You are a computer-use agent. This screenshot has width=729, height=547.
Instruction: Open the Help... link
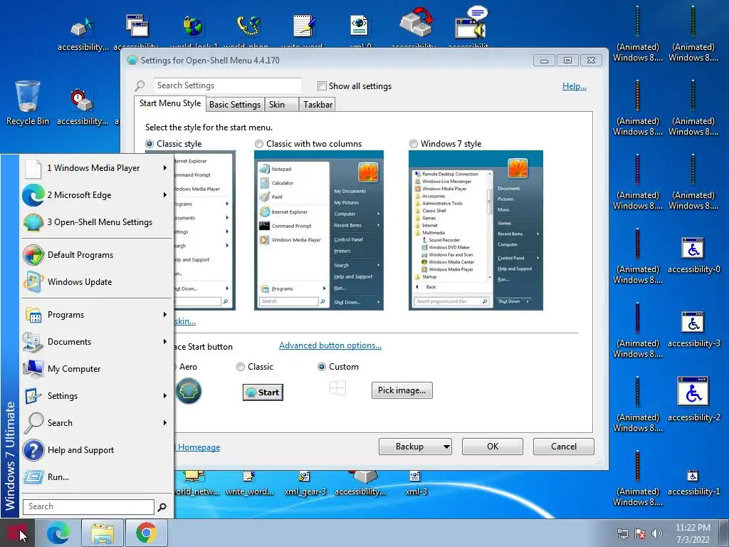point(575,86)
